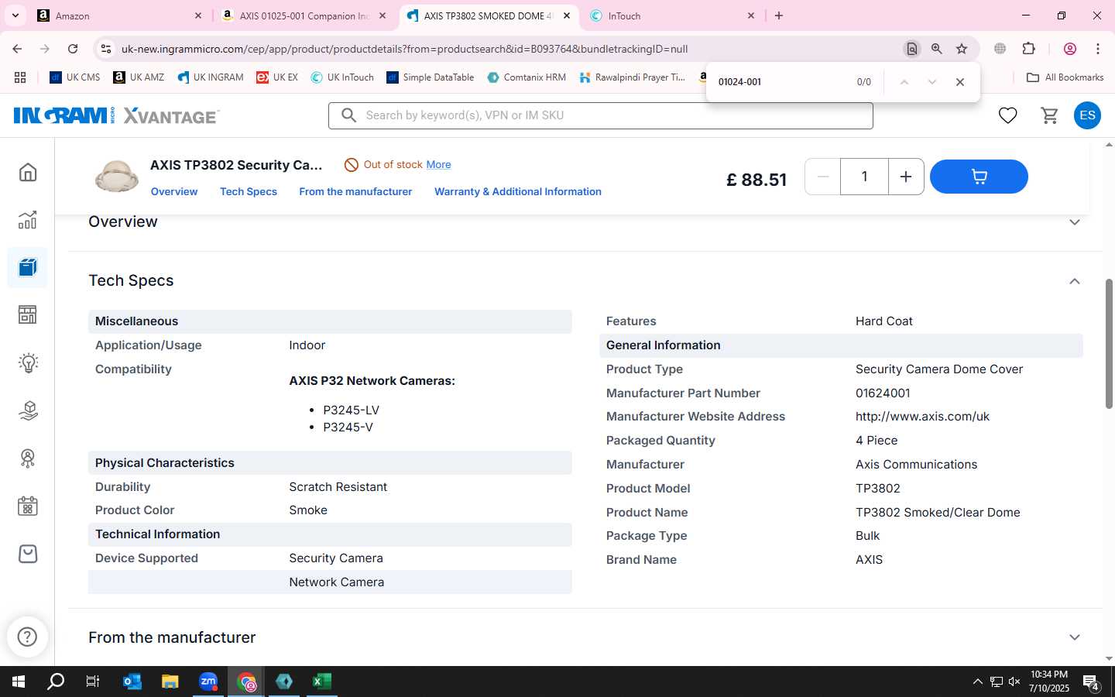The width and height of the screenshot is (1115, 697).
Task: Jump to Overview section link
Action: 174,191
